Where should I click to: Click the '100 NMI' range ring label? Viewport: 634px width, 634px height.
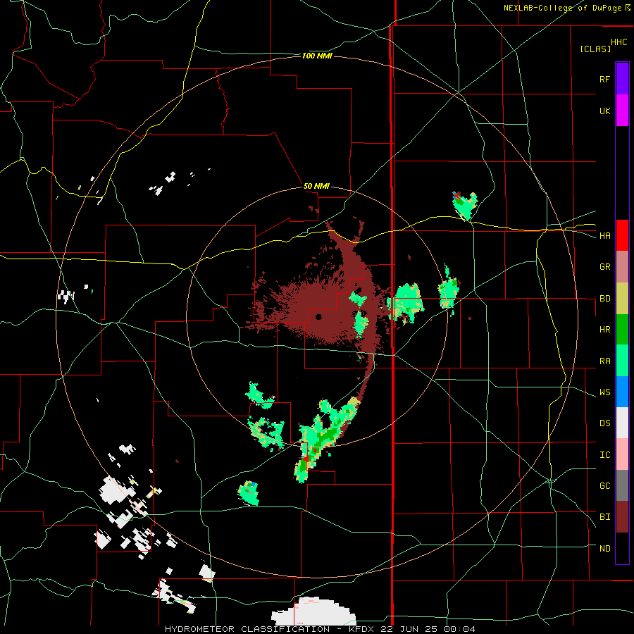tap(317, 56)
